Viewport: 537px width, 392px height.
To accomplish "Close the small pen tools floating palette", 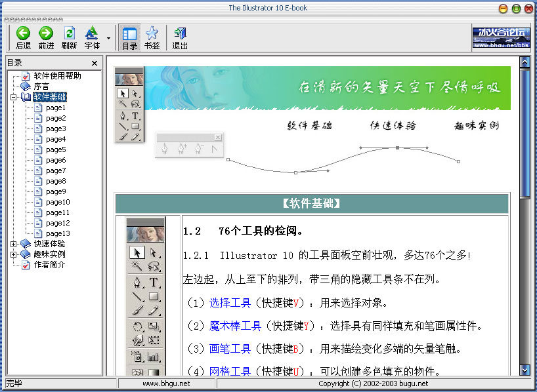I will tap(218, 138).
